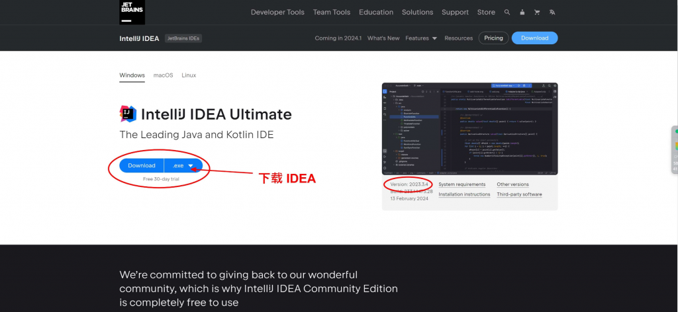Click the IntelliJ IDEA product name link
678x312 pixels.
139,38
